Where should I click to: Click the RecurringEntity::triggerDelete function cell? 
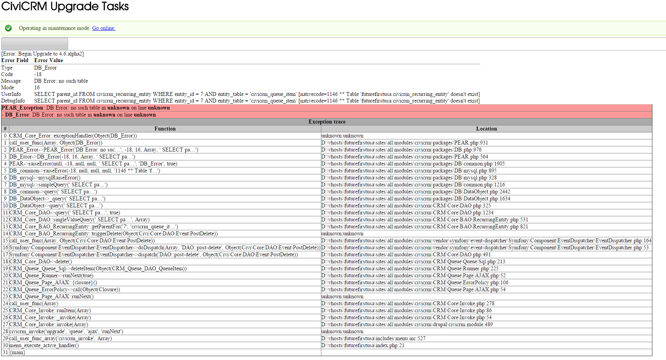[165, 234]
